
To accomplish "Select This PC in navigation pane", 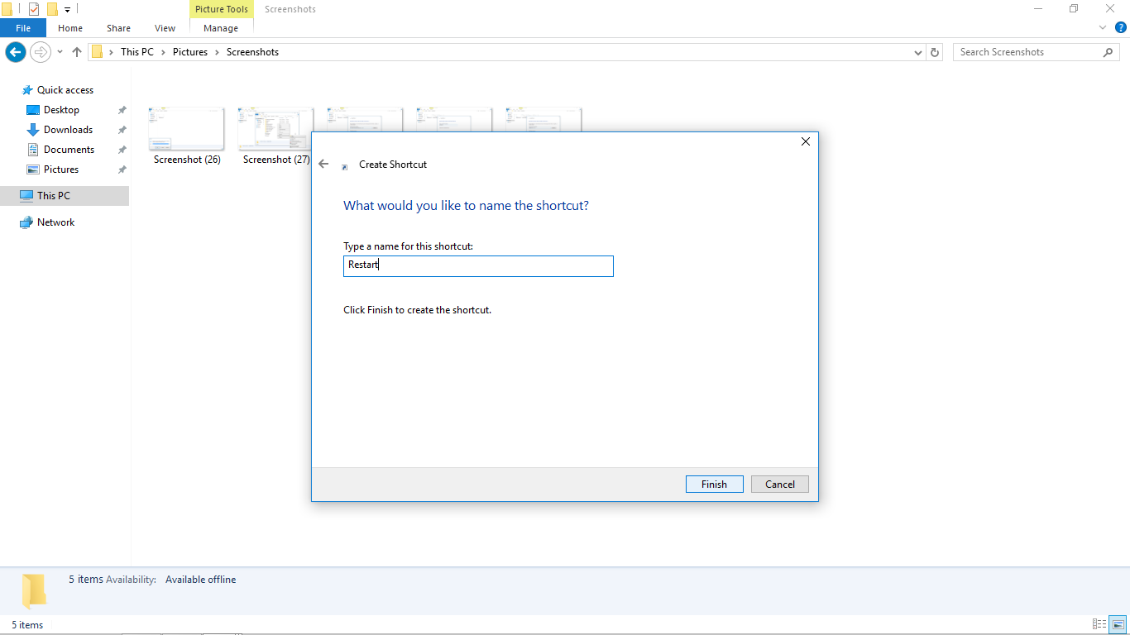I will (x=54, y=196).
